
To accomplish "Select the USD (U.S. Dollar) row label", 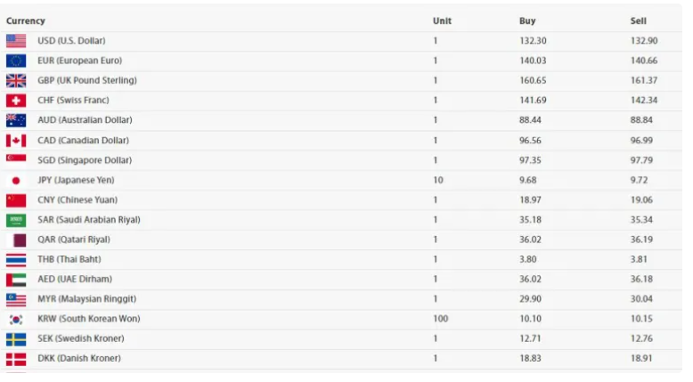I will tap(71, 41).
